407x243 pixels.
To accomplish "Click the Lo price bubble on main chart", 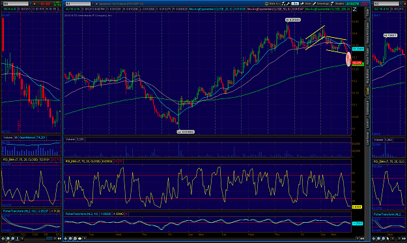I will pyautogui.click(x=186, y=132).
